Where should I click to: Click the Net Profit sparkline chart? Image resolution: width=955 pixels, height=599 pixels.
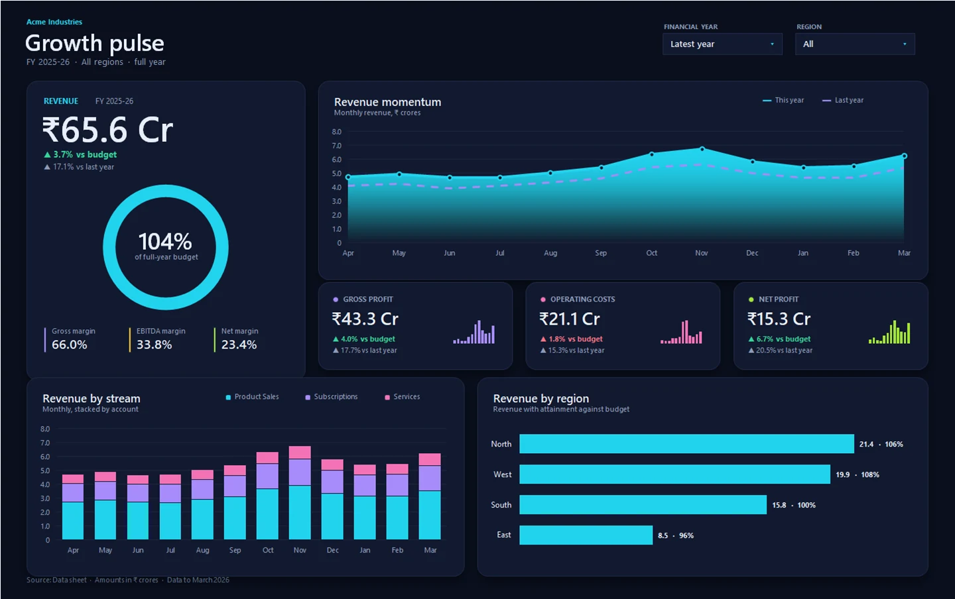point(889,332)
